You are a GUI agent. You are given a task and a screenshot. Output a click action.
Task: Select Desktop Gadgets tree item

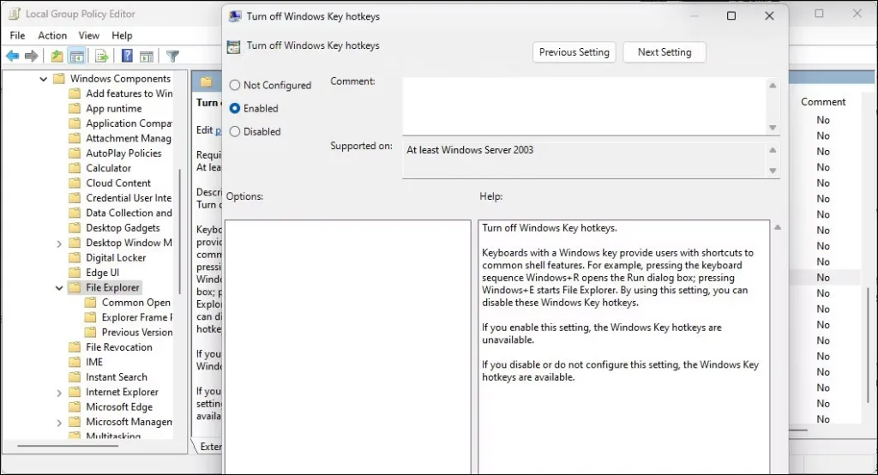(x=123, y=228)
